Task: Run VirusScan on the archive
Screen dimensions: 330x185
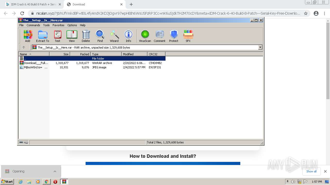Action: (145, 36)
